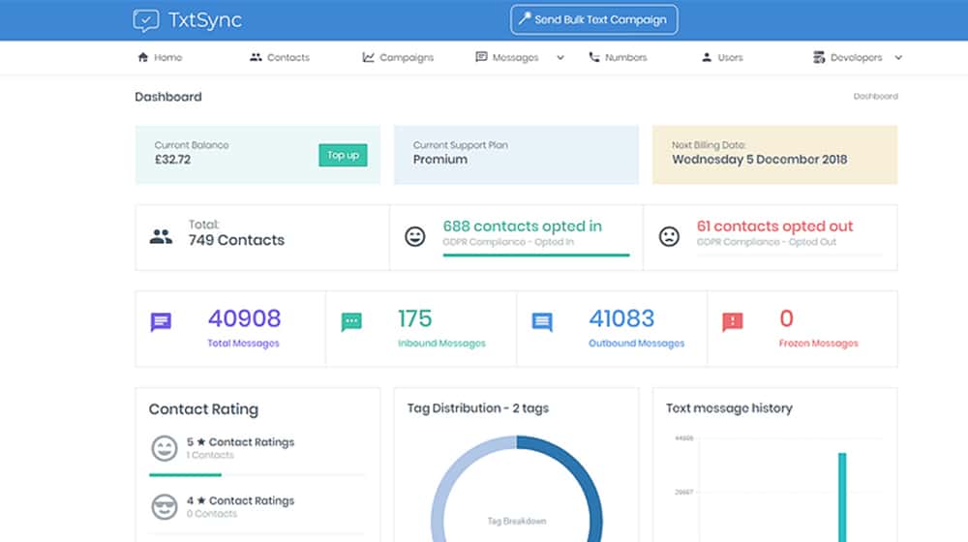Click the Tag Distribution - 2 tags heading
This screenshot has width=968, height=542.
[x=478, y=408]
